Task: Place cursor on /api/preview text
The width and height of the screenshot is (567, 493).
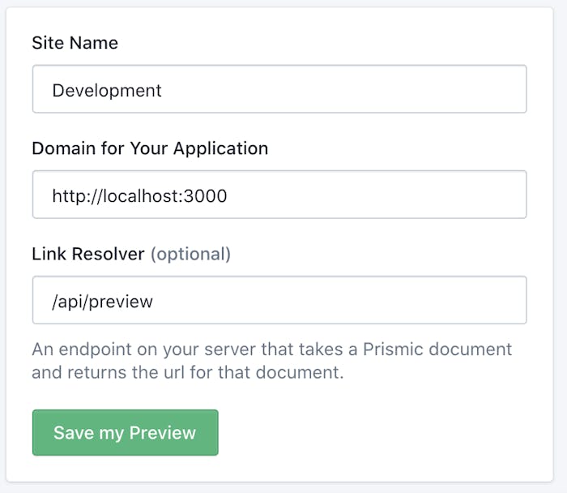Action: [x=102, y=302]
